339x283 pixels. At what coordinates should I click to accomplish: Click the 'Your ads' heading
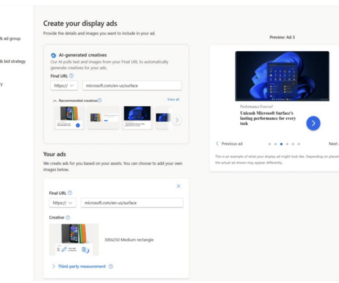click(54, 154)
